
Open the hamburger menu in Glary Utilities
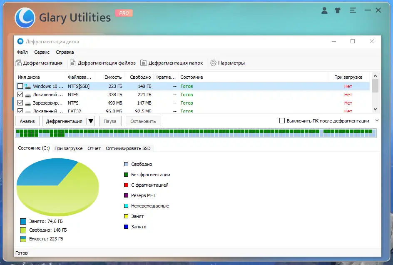353,10
